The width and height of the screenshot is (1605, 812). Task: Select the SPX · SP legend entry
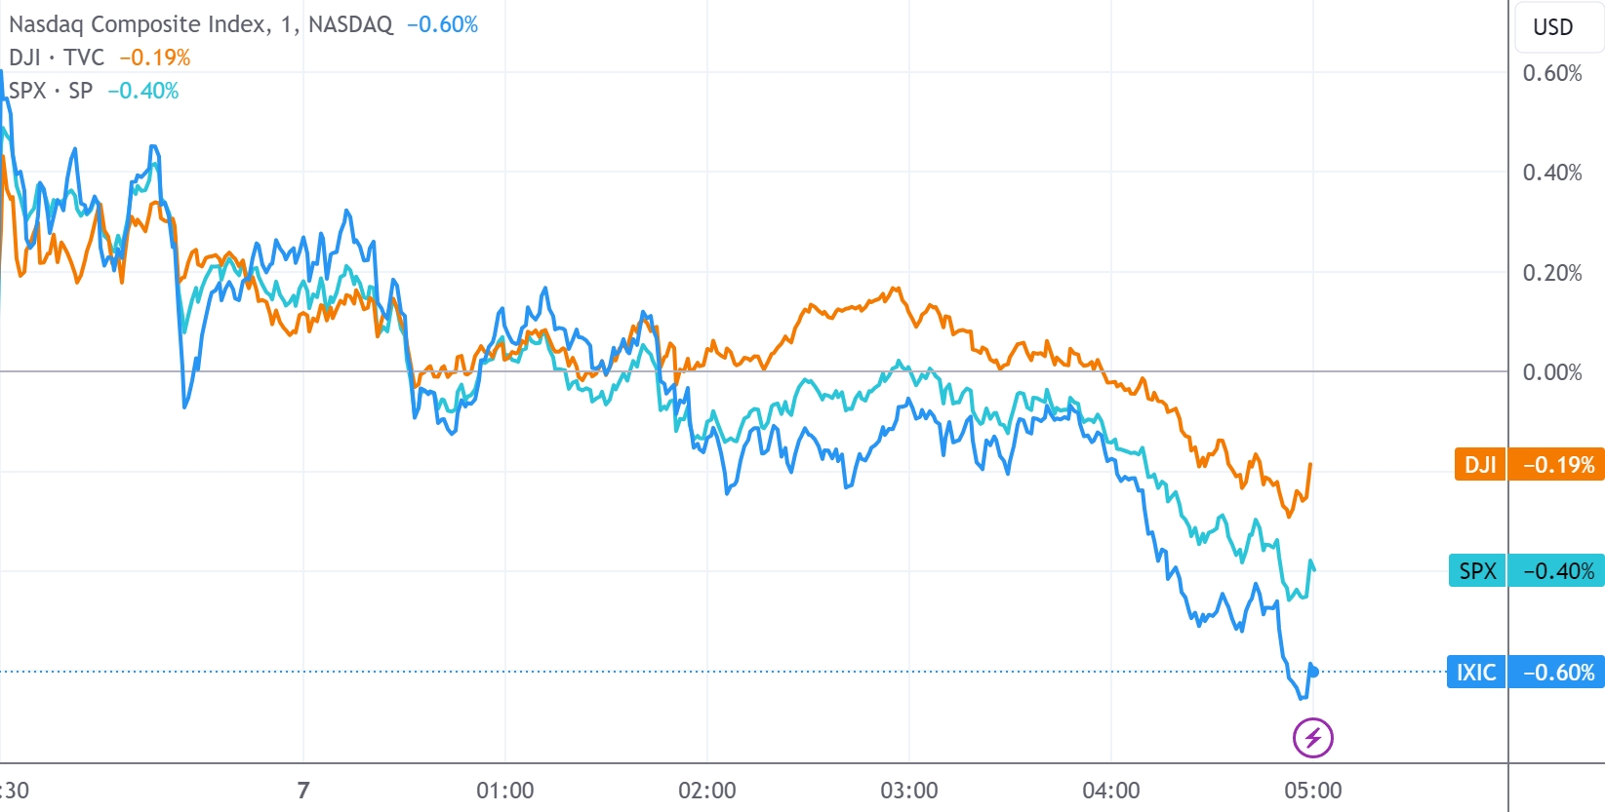[51, 91]
